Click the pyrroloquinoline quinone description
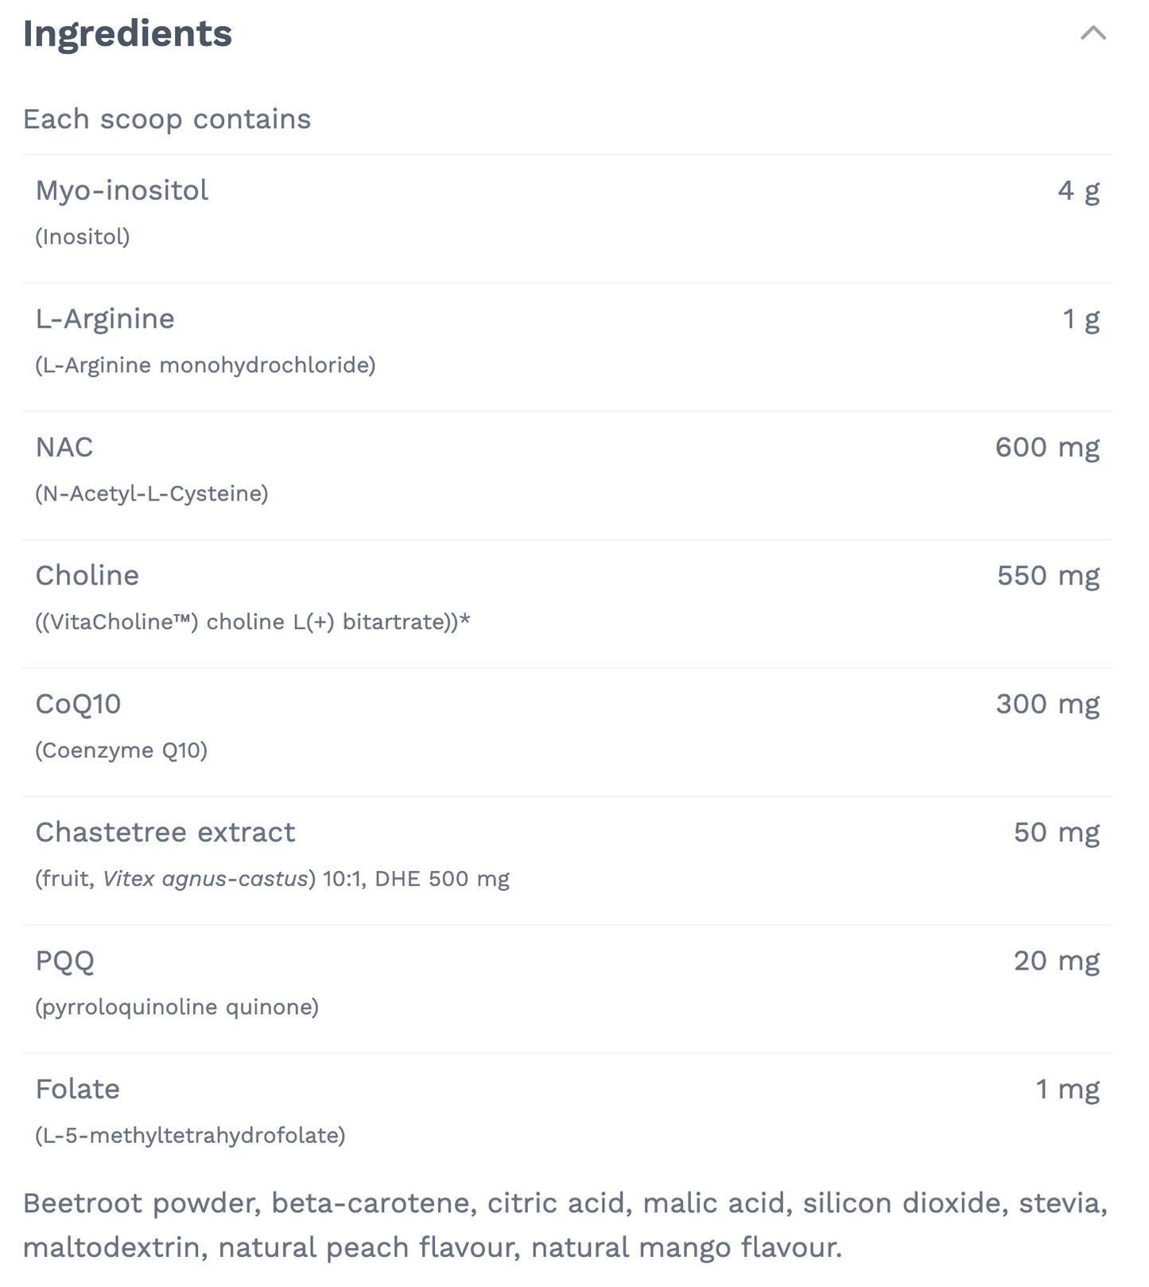The image size is (1149, 1287). pos(177,1007)
